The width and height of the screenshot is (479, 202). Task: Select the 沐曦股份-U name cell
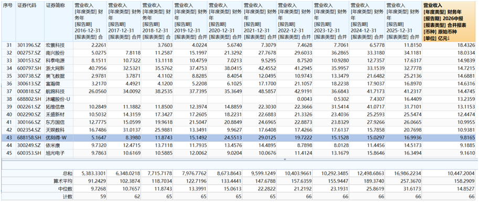pos(59,99)
